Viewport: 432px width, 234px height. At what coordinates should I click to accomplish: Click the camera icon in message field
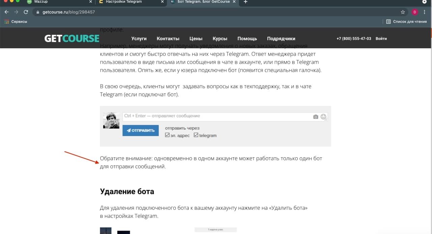316,117
